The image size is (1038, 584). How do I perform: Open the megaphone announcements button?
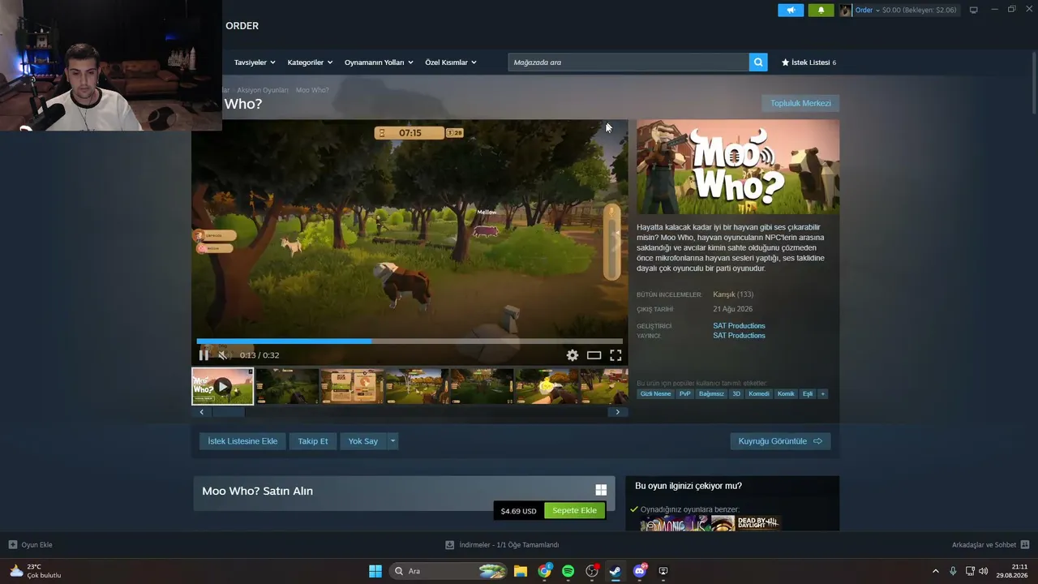(x=791, y=11)
